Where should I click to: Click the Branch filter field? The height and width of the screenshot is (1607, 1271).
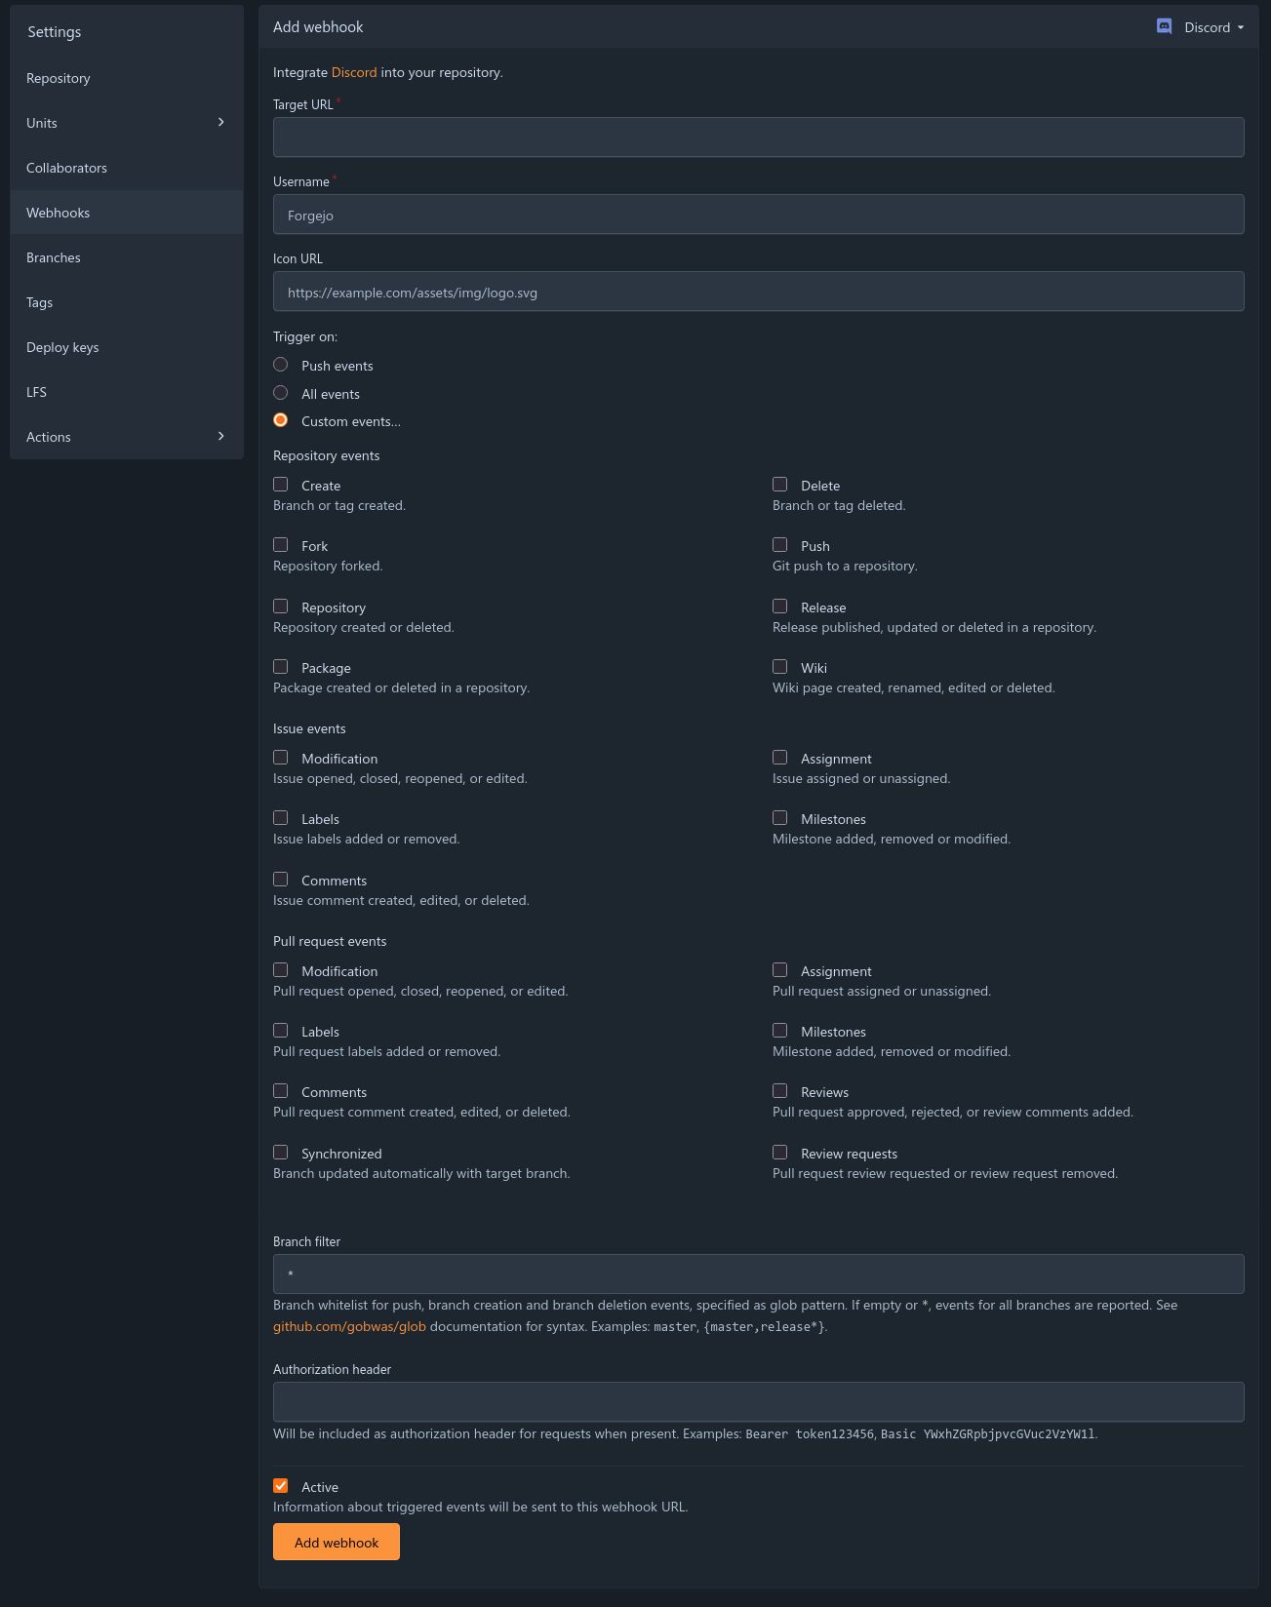click(x=758, y=1274)
